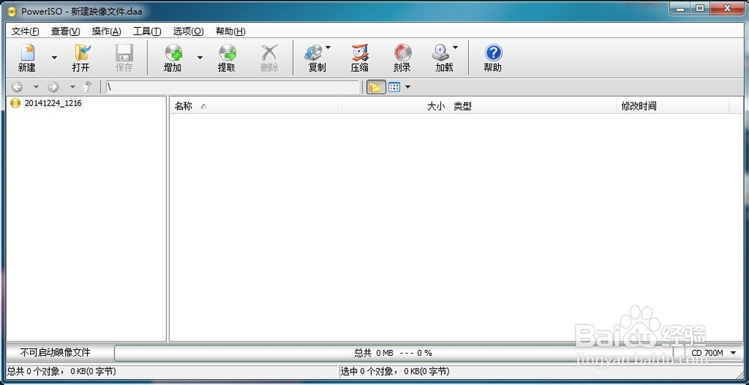Open the Back history dropdown arrow
Image resolution: width=749 pixels, height=385 pixels.
pos(36,87)
